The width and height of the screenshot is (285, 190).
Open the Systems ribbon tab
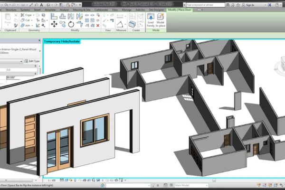tap(25, 10)
